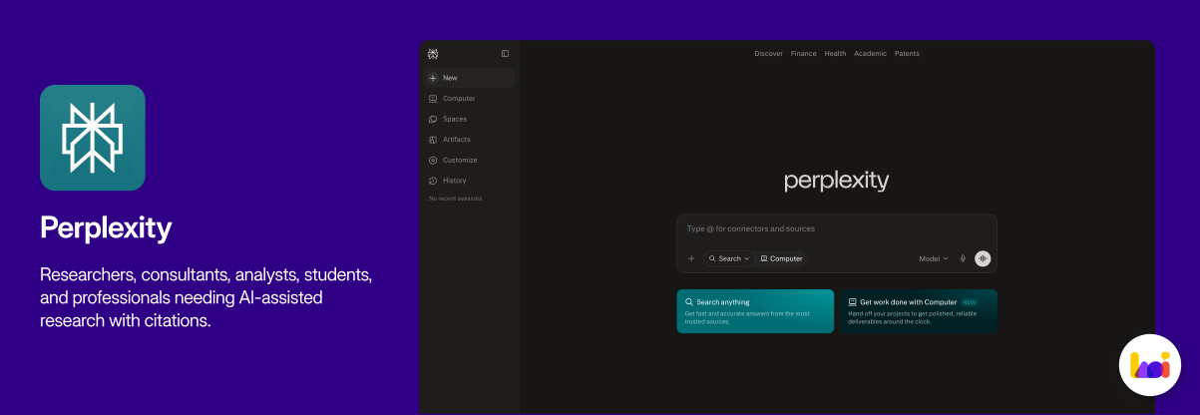
Task: Open Customize in the sidebar
Action: [469, 160]
